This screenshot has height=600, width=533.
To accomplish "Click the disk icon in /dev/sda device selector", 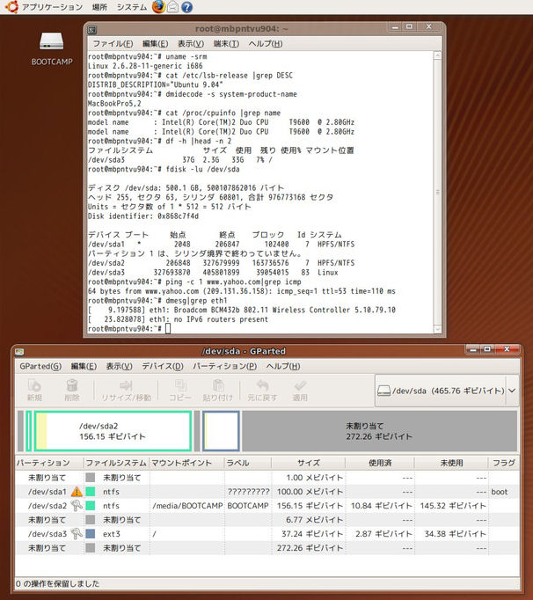I will coord(383,391).
